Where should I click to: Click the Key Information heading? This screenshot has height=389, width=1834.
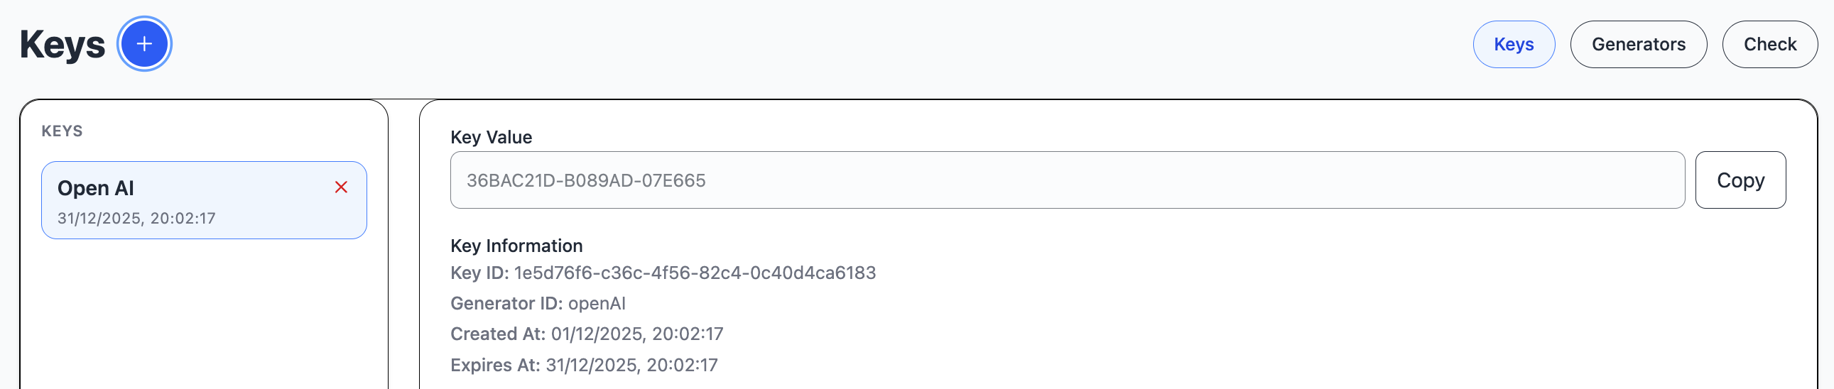coord(516,246)
